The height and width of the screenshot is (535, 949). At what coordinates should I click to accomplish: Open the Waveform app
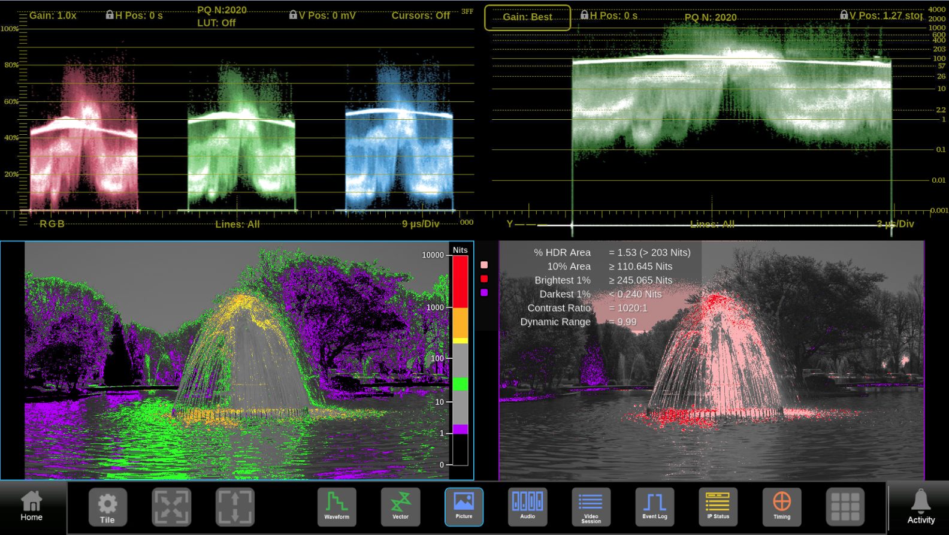337,506
